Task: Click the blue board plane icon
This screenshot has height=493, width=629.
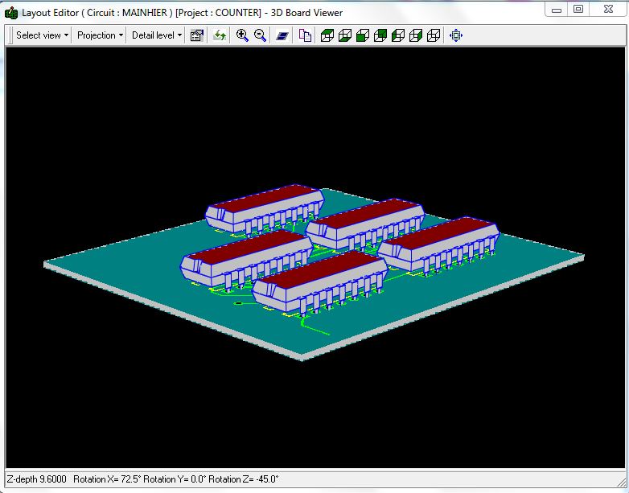Action: click(x=282, y=35)
